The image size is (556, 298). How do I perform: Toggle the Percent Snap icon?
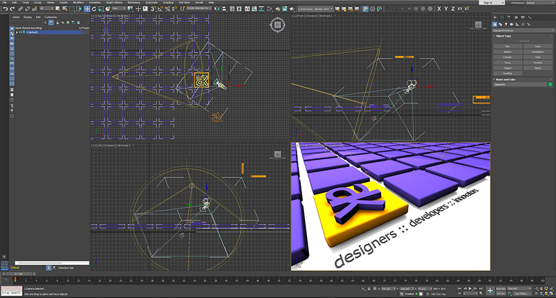tap(167, 9)
